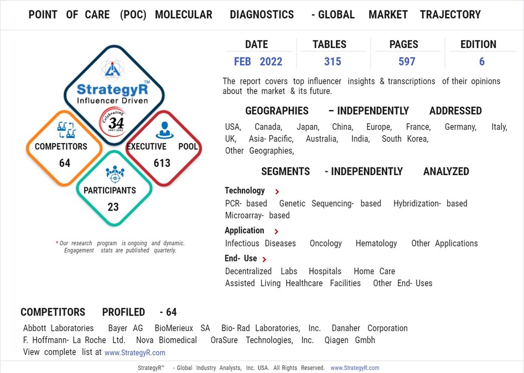Image resolution: width=524 pixels, height=373 pixels.
Task: Click the Japan geography entry
Action: tap(308, 127)
